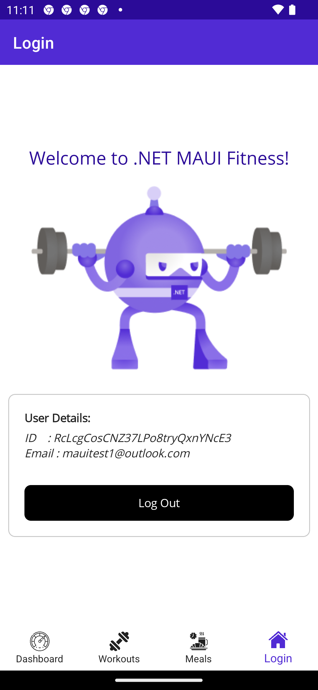Tap the second Chrome notification icon

point(67,10)
